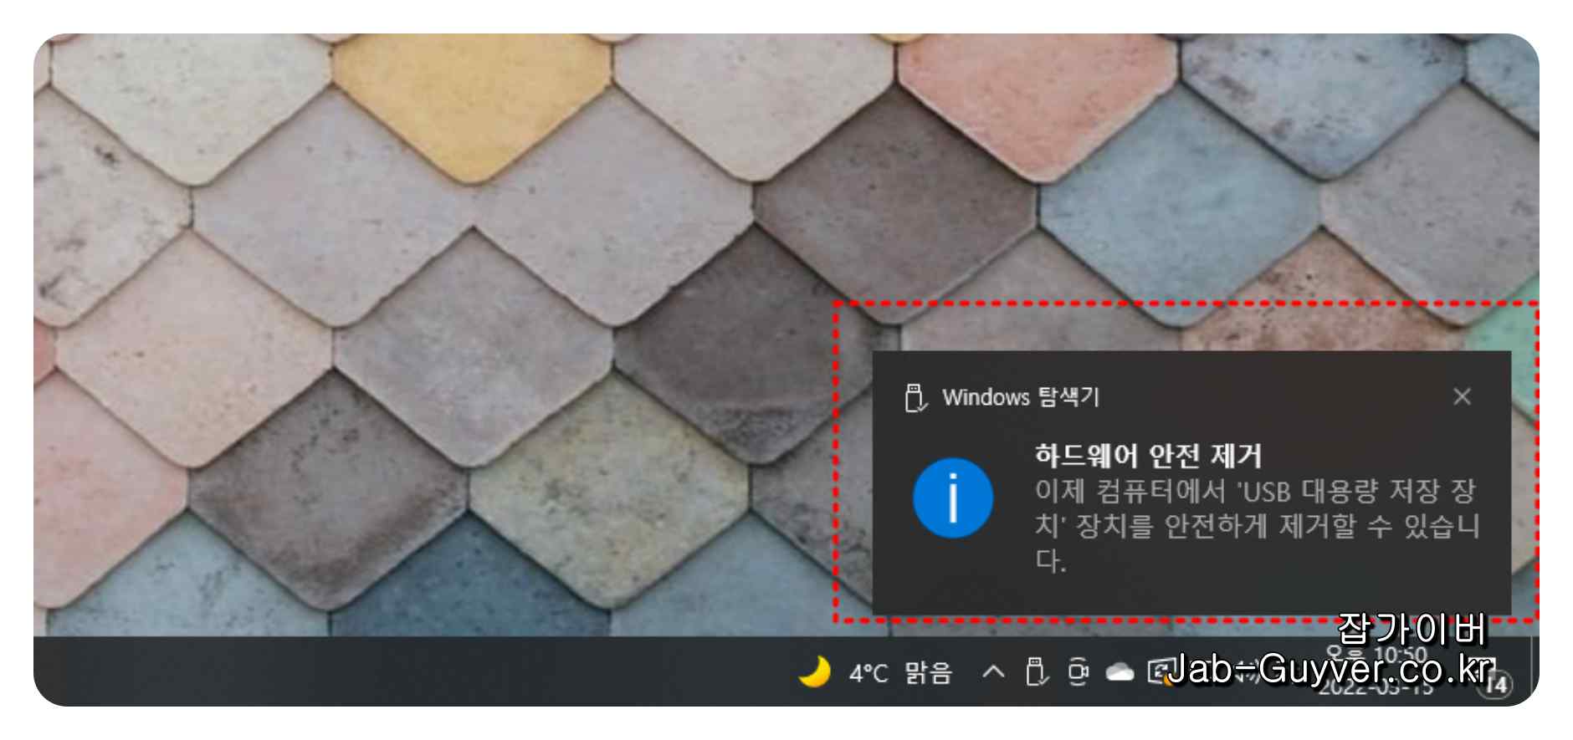The image size is (1573, 740).
Task: Open the OneDrive cloud tray icon
Action: point(1120,671)
